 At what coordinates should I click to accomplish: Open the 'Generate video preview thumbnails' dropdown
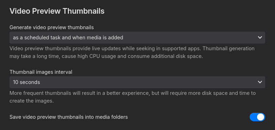pyautogui.click(x=137, y=38)
